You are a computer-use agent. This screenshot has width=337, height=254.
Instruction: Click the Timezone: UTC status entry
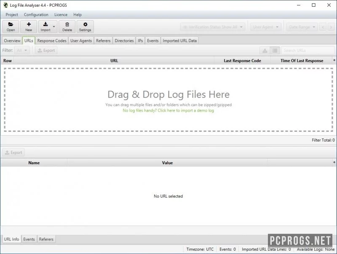click(200, 249)
